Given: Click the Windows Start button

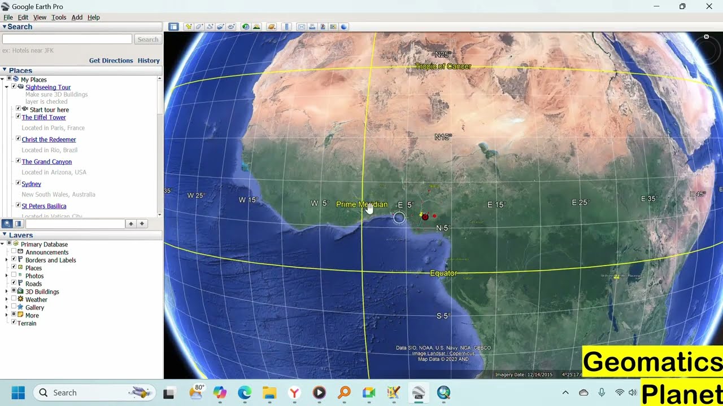Looking at the screenshot, I should tap(18, 392).
